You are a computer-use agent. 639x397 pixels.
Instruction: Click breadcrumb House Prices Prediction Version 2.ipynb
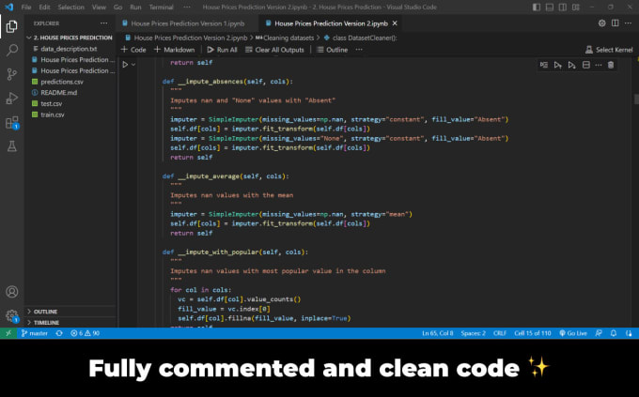186,38
